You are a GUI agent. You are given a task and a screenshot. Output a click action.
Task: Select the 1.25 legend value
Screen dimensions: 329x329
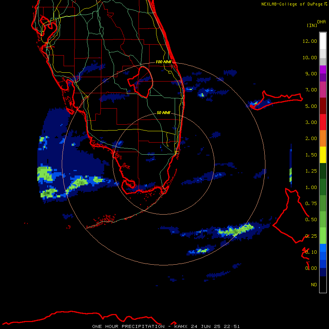[x=311, y=171]
